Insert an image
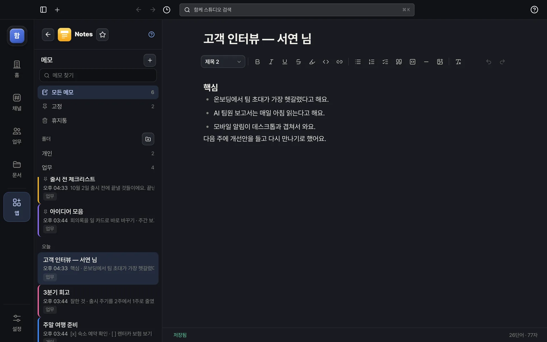This screenshot has width=547, height=342. (x=440, y=62)
